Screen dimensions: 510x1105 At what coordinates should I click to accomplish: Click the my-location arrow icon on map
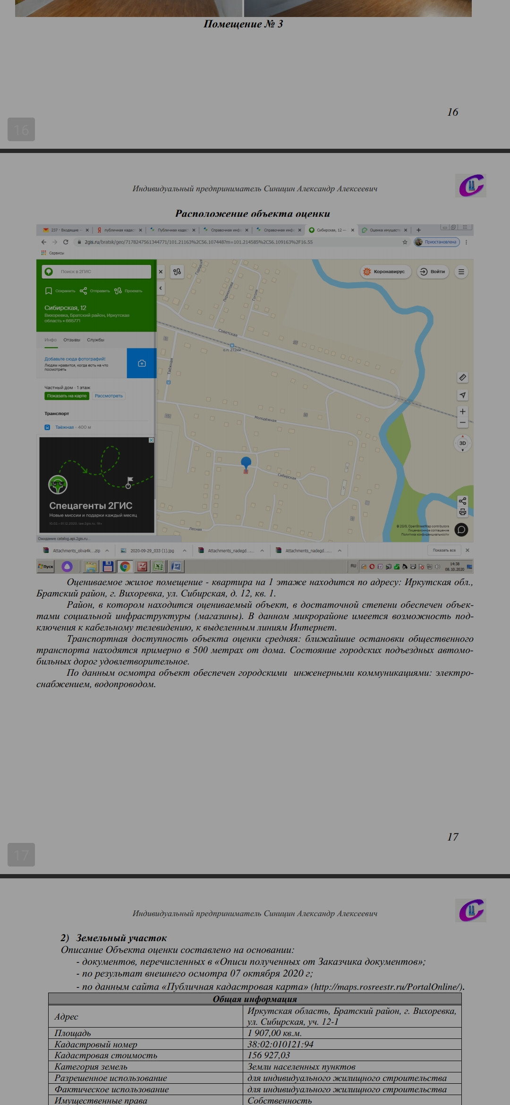point(463,395)
